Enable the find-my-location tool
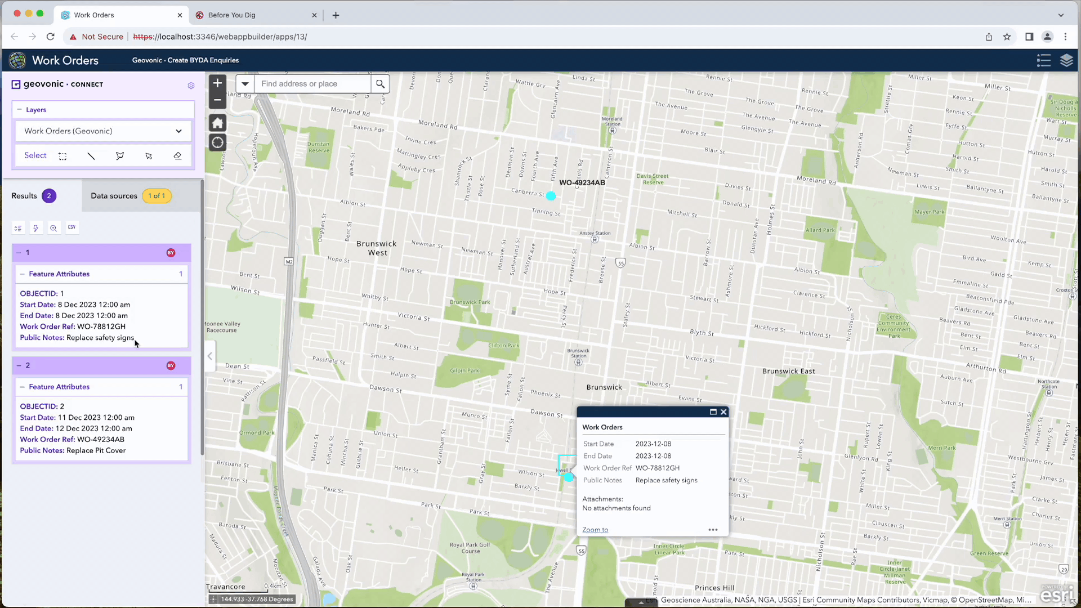 click(217, 142)
